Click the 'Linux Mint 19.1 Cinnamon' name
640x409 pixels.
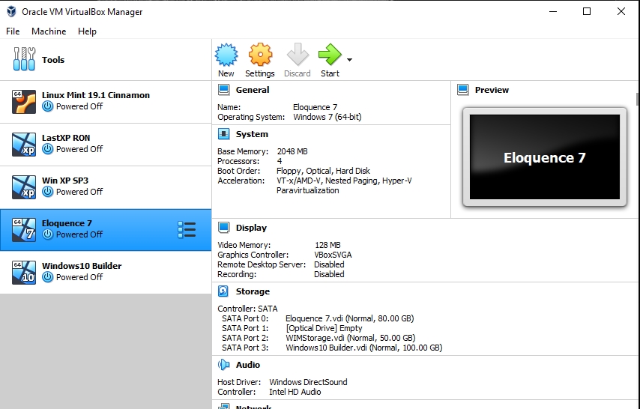(95, 95)
